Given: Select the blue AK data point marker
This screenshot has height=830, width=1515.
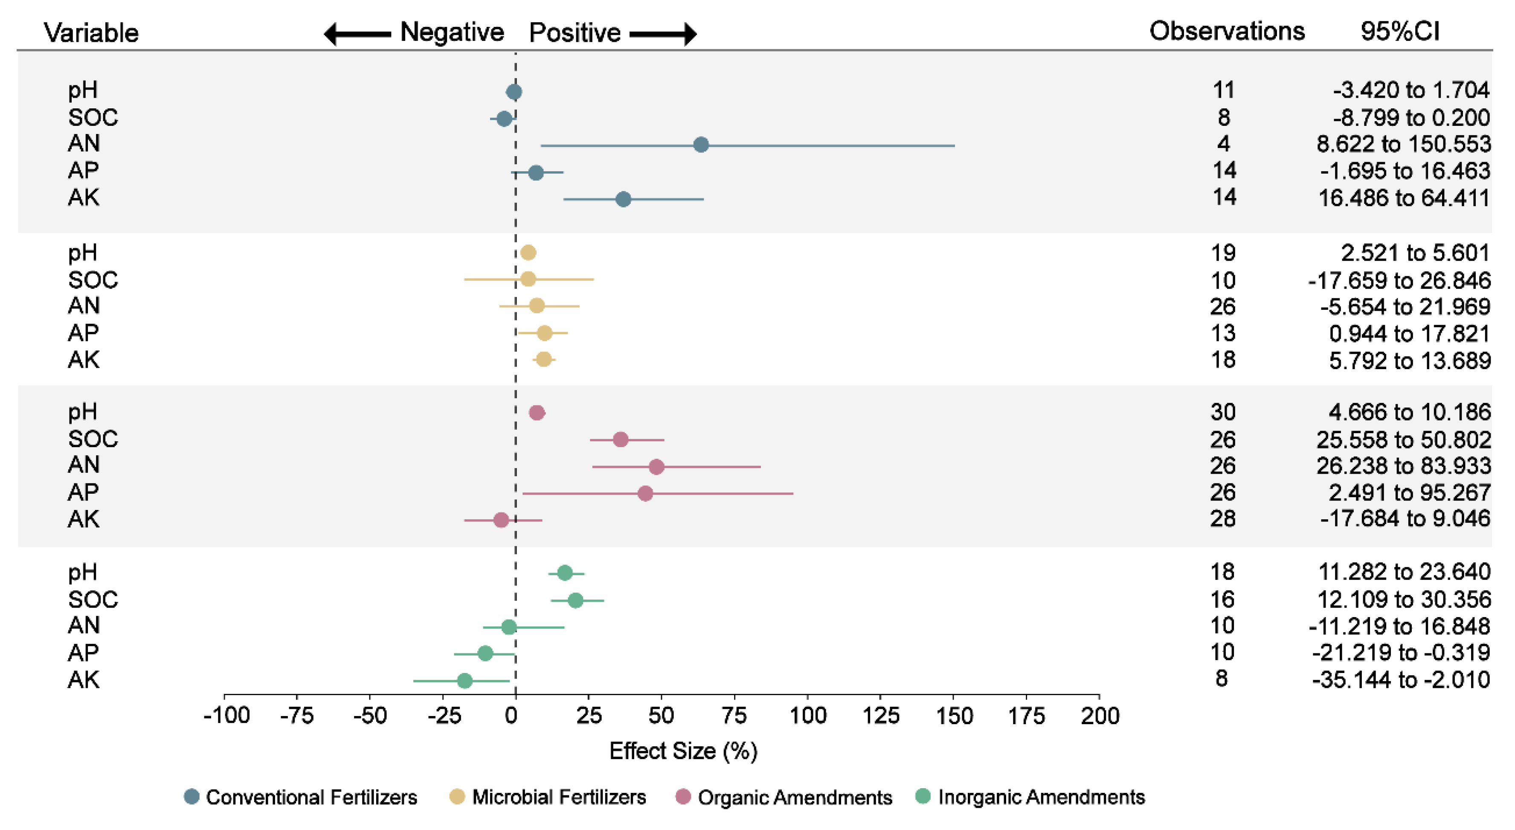Looking at the screenshot, I should (x=624, y=199).
